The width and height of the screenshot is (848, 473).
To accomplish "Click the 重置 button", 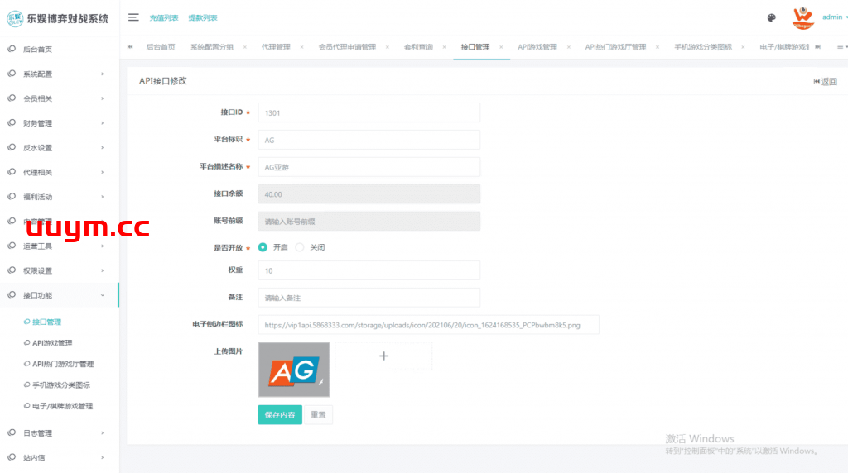I will [x=318, y=415].
